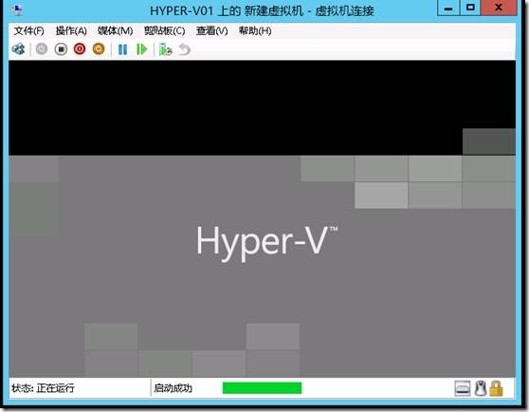
Task: Click the greyed Start VM icon
Action: 42,49
